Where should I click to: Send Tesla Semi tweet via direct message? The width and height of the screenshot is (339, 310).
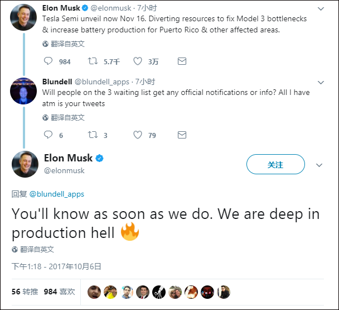click(x=182, y=61)
